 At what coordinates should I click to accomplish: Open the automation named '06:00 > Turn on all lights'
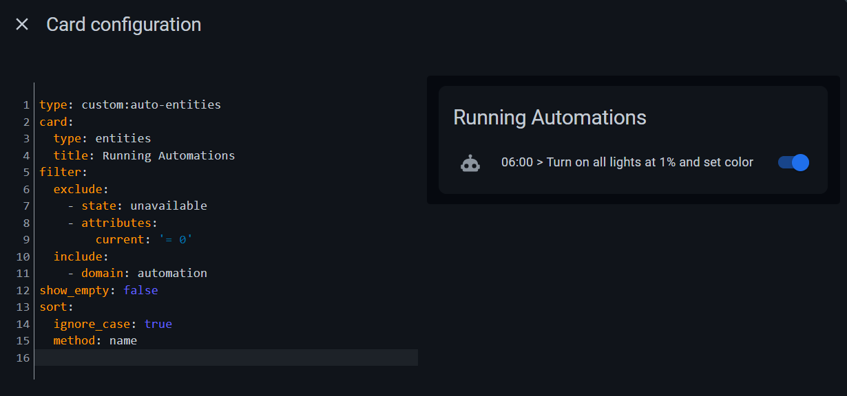pos(628,162)
